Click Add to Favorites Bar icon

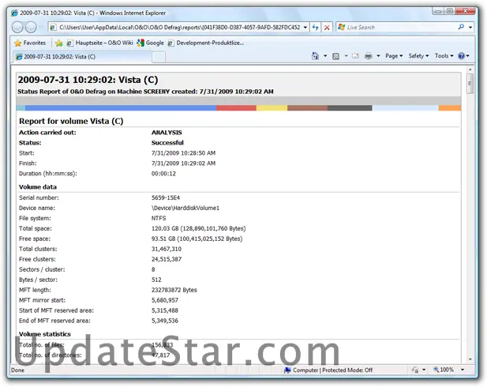[59, 43]
